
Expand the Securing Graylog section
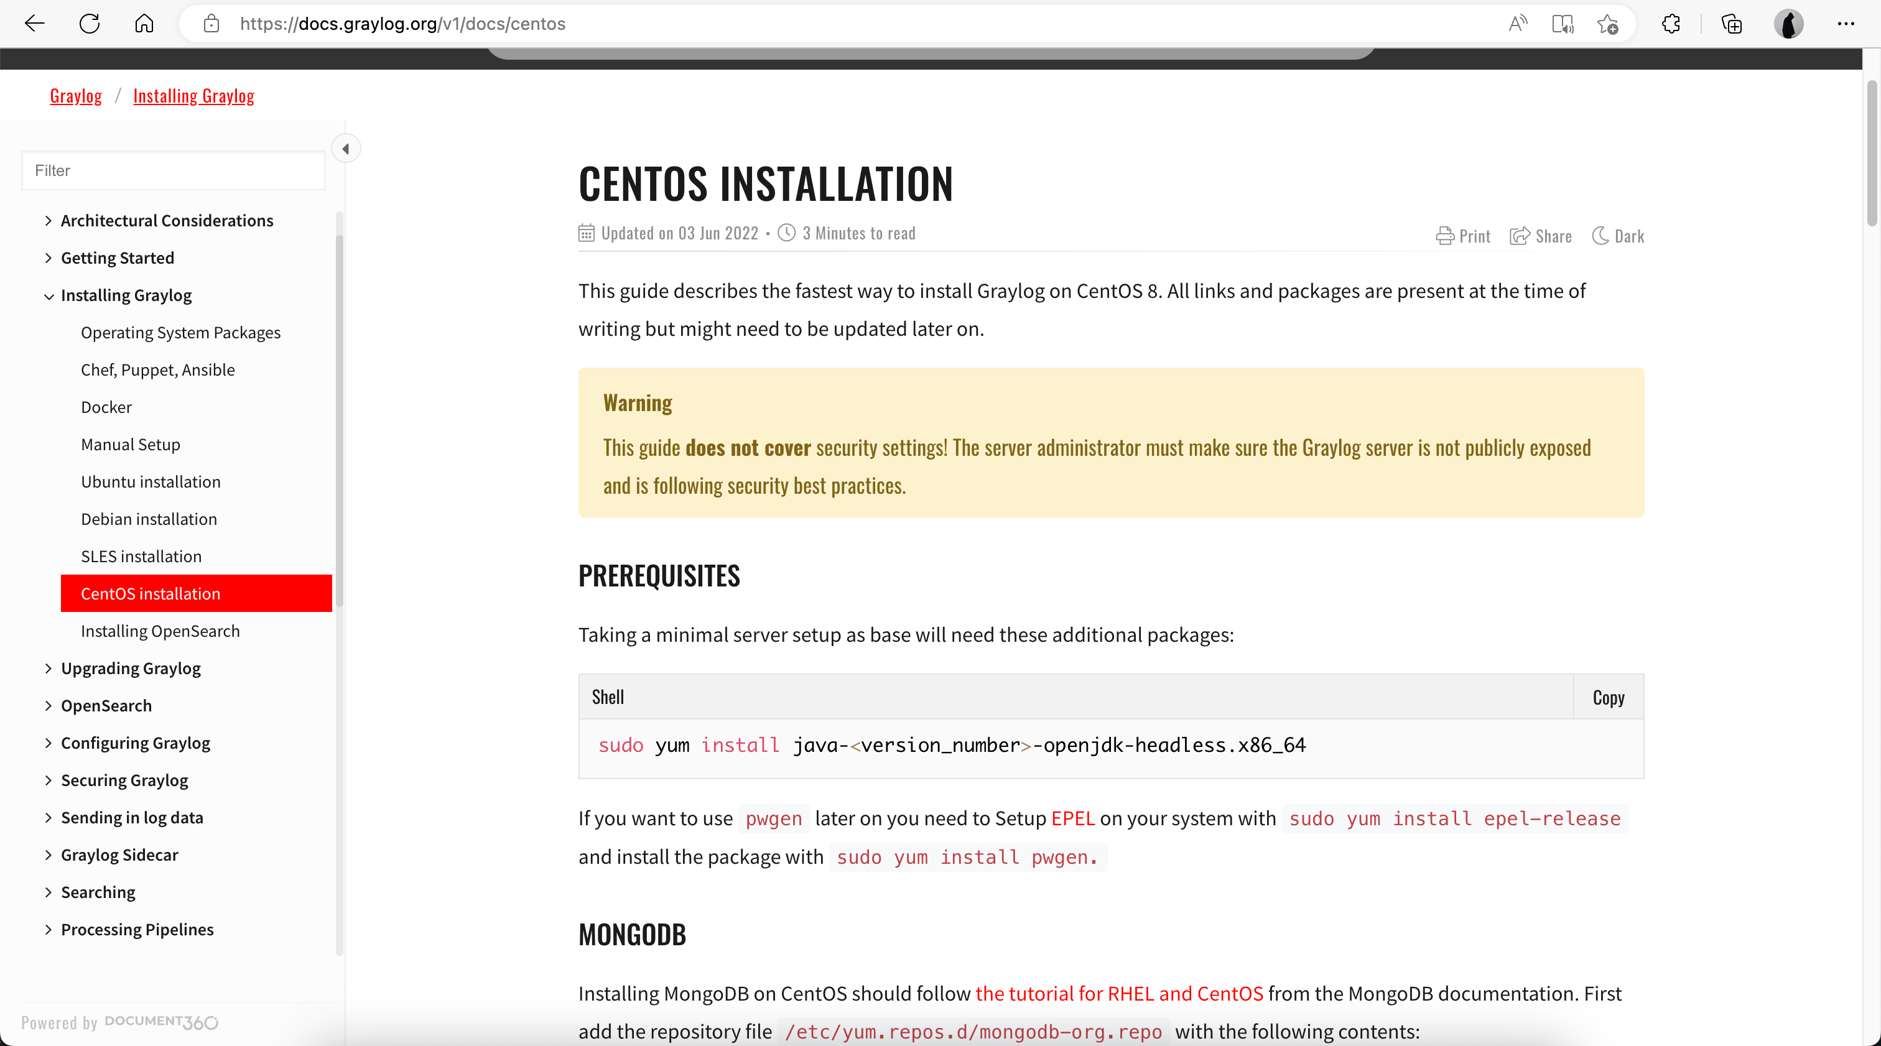pyautogui.click(x=48, y=780)
